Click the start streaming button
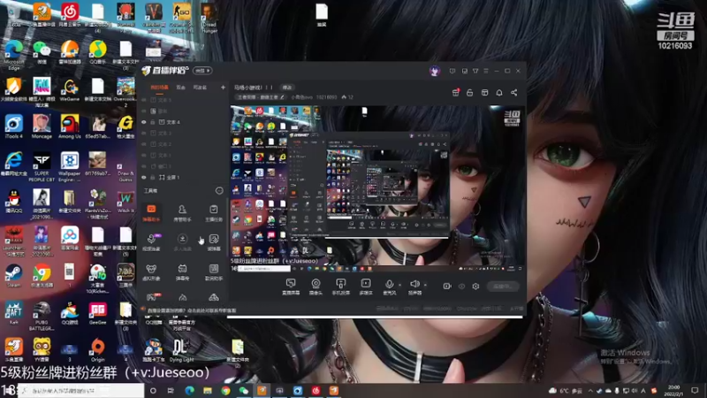This screenshot has width=707, height=398. [x=503, y=286]
